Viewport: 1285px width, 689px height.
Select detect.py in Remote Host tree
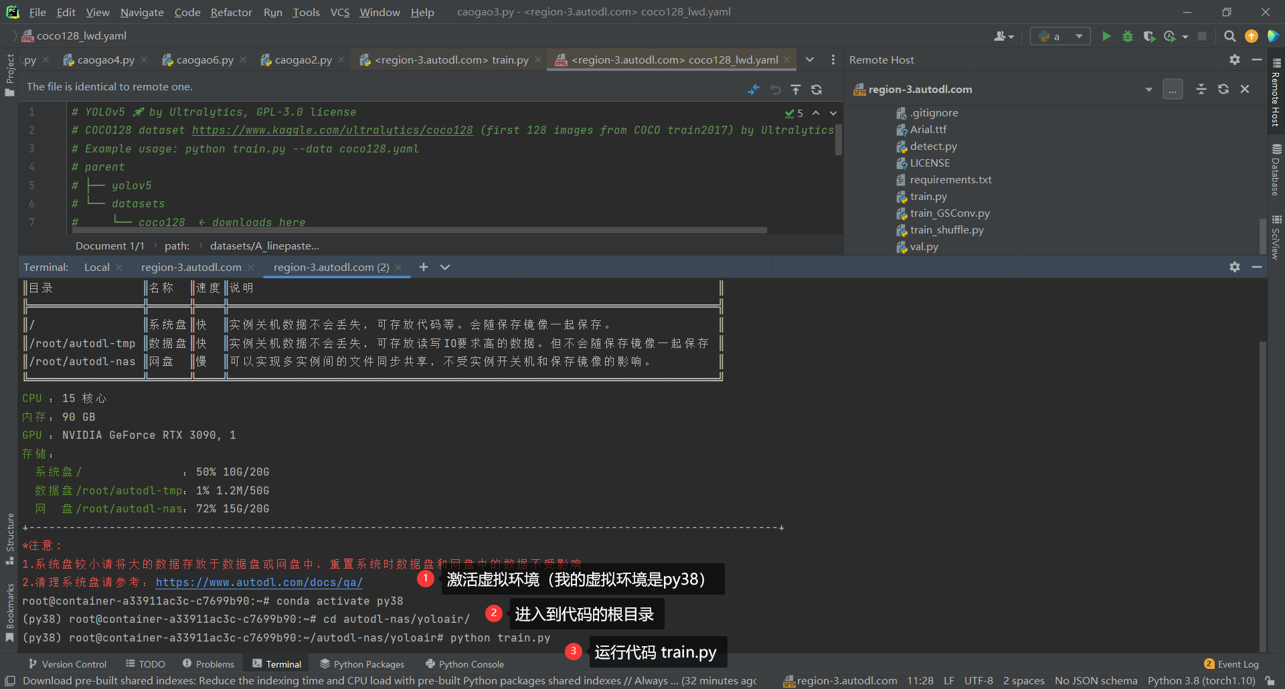pos(927,146)
